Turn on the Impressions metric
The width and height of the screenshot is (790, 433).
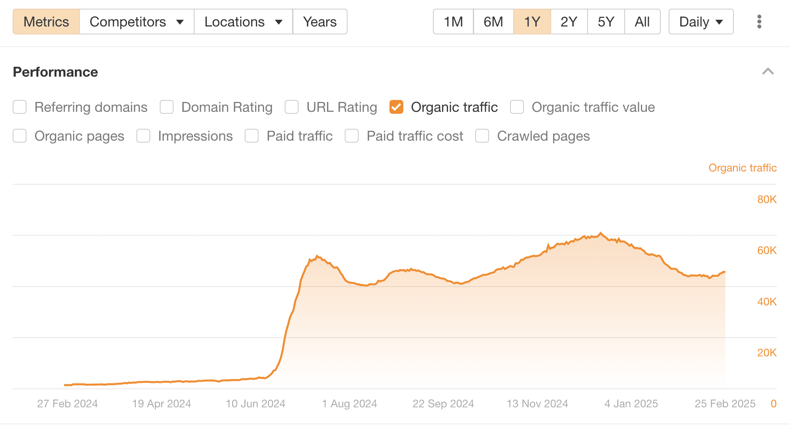(143, 136)
